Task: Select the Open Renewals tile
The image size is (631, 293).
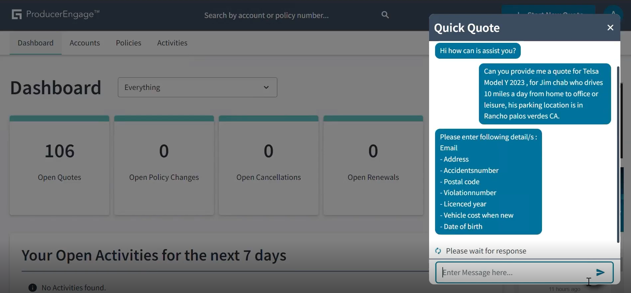Action: 373,165
